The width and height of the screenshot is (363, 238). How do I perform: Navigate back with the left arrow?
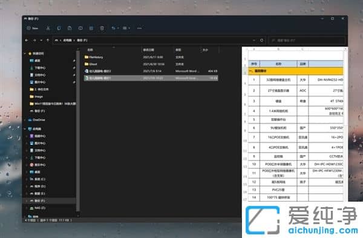(x=27, y=41)
